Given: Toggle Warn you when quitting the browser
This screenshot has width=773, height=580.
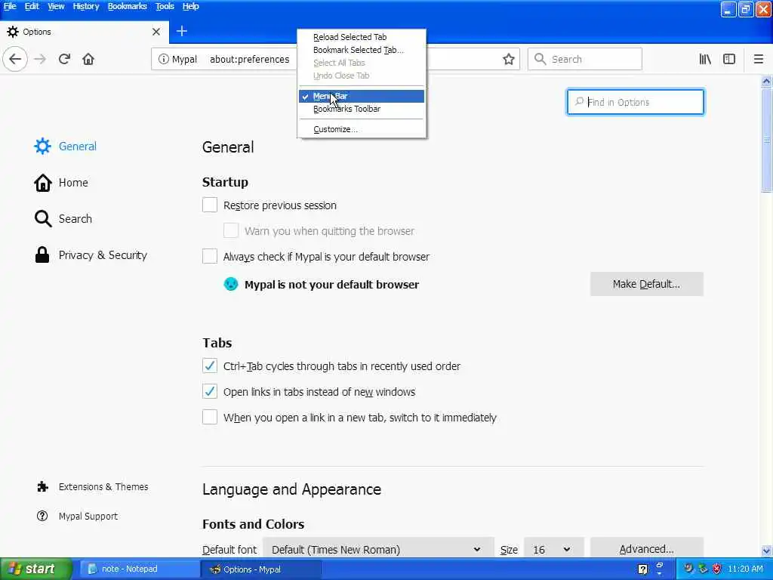Looking at the screenshot, I should [231, 230].
